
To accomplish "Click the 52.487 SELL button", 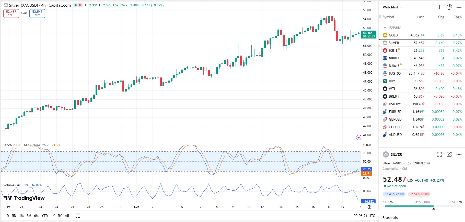I will pyautogui.click(x=11, y=14).
